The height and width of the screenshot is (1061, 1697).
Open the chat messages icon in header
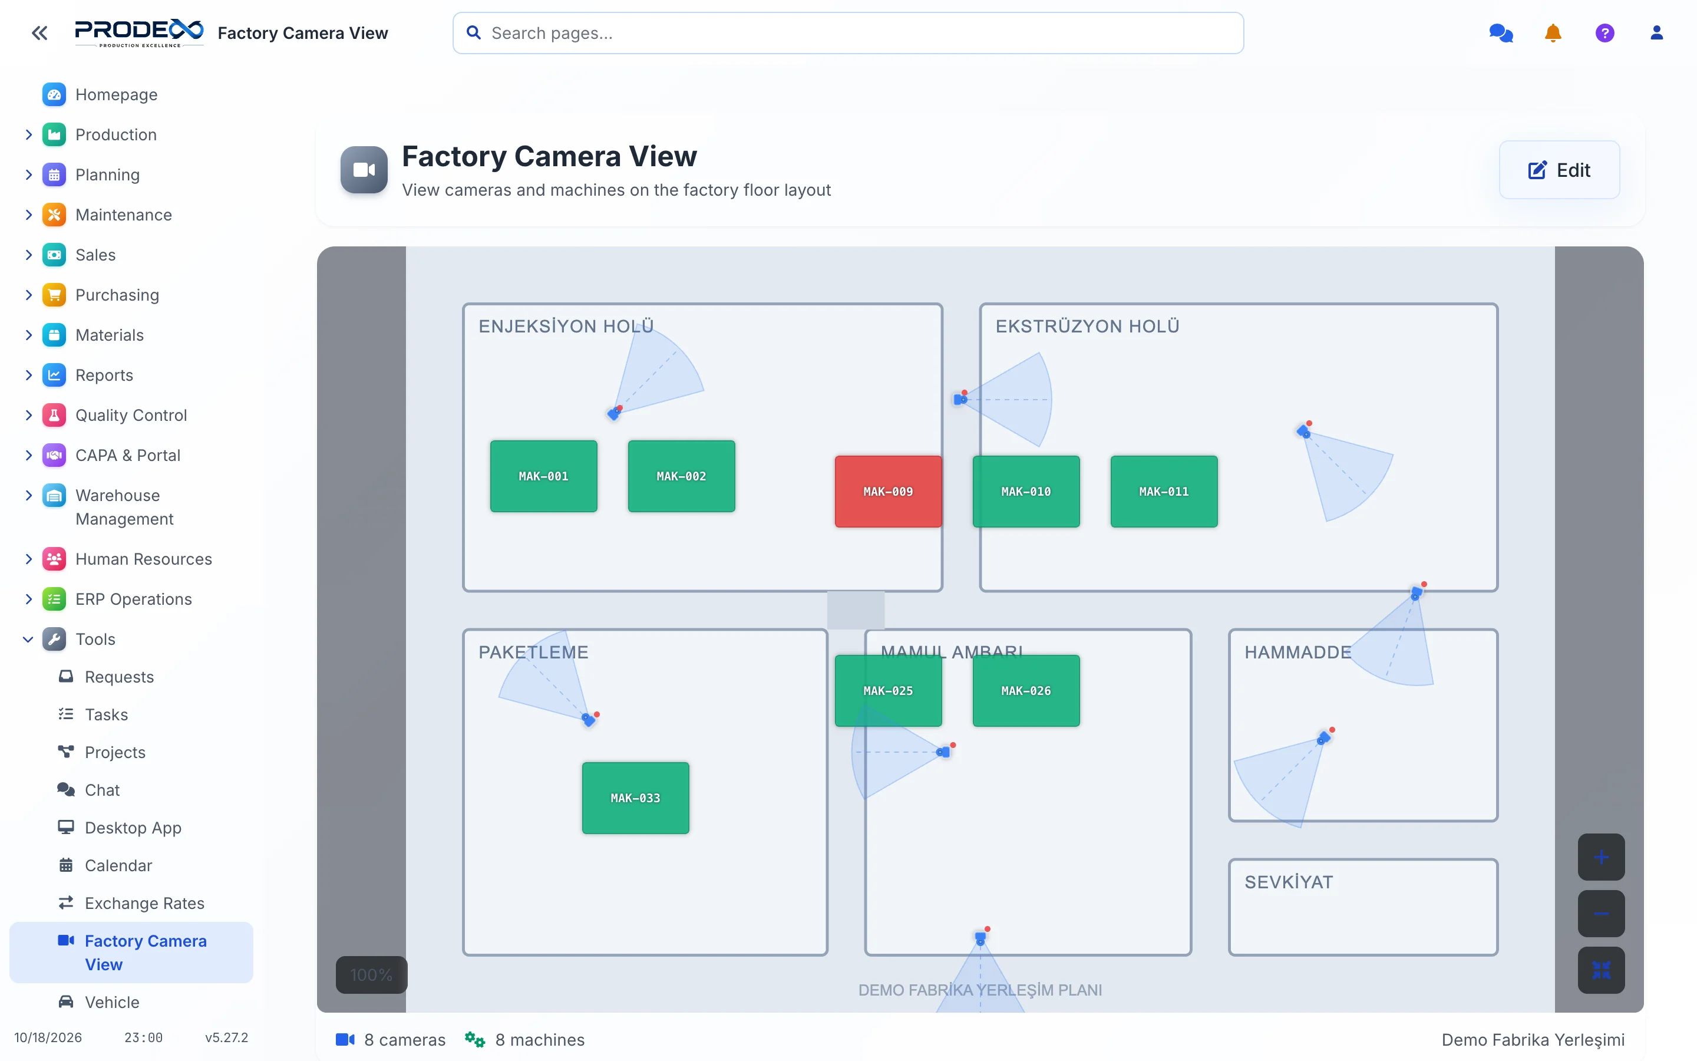point(1501,33)
